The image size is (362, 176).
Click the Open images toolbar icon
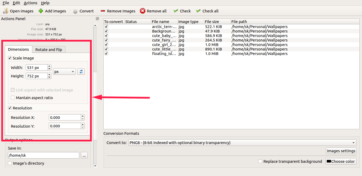click(5, 11)
